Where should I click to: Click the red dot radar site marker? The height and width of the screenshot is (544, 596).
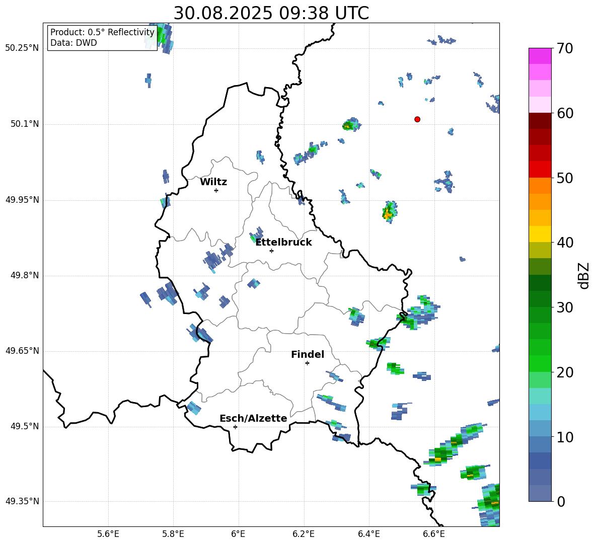[417, 119]
